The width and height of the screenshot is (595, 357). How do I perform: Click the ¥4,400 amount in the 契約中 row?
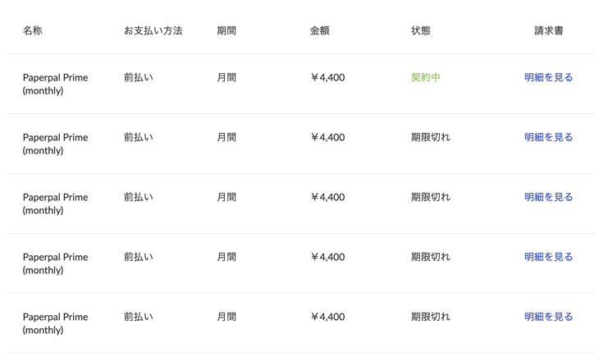coord(327,77)
